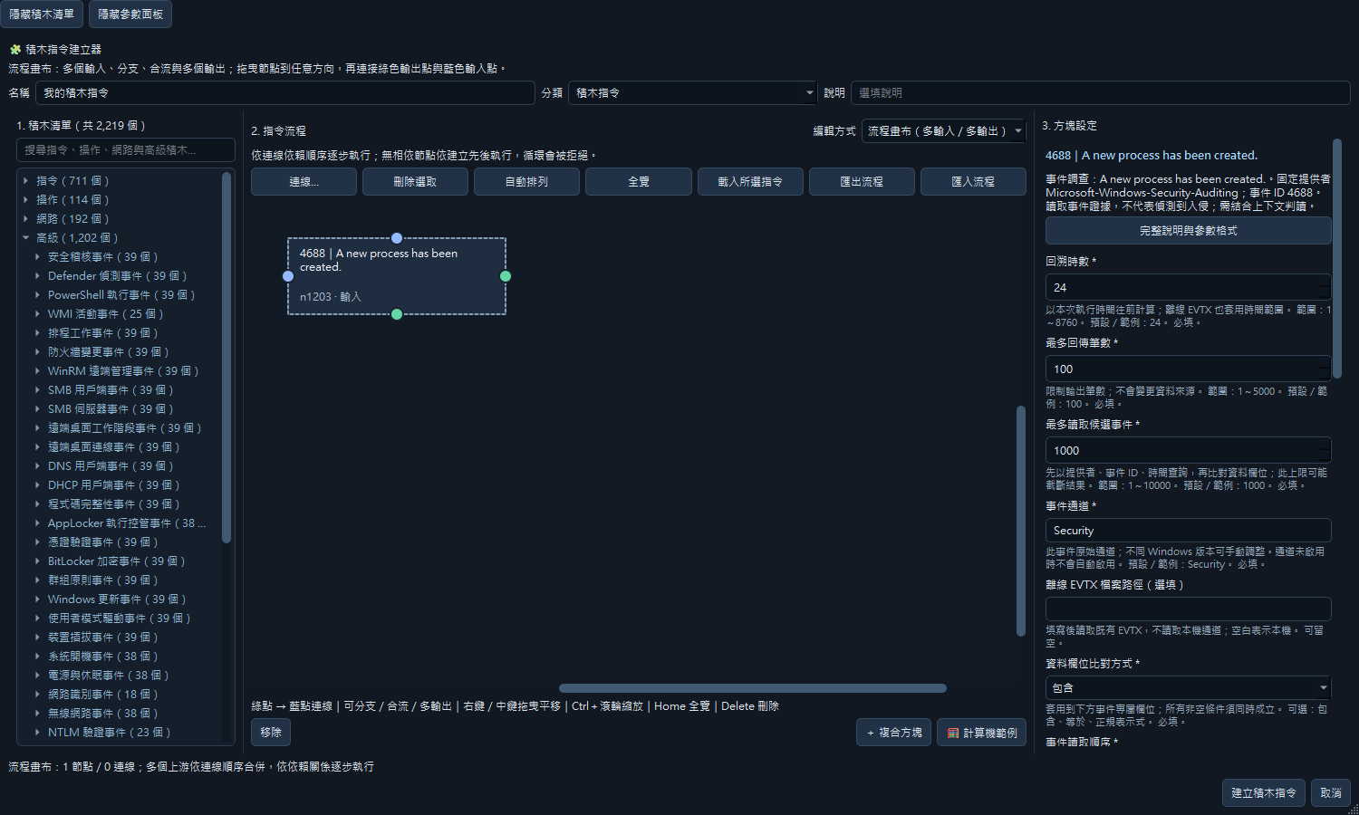Expand the 網路 (192 個) category
The height and width of the screenshot is (815, 1359).
tap(26, 219)
